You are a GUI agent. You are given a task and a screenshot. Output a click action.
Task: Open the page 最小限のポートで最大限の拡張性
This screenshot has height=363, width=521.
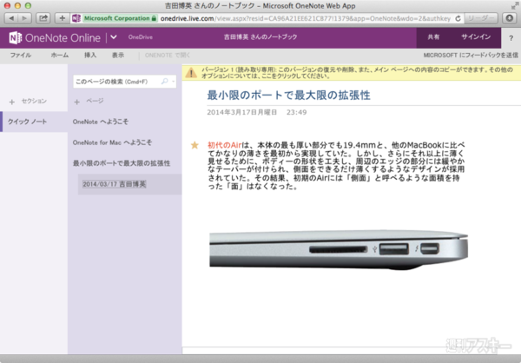point(122,163)
